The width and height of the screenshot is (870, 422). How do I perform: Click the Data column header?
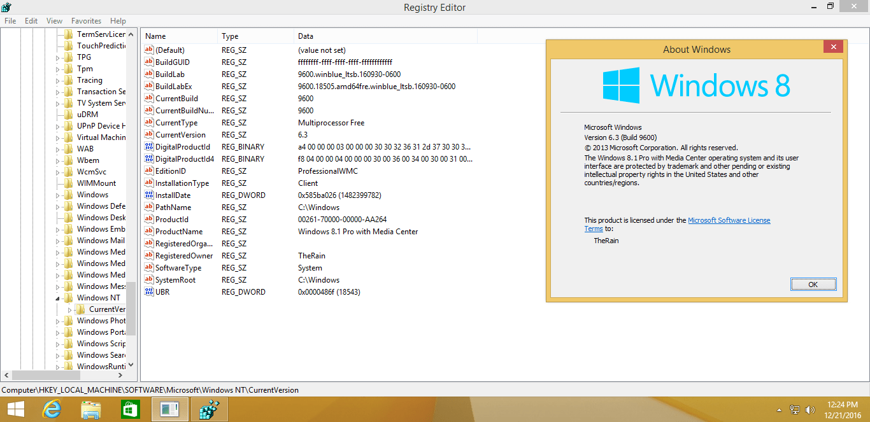pos(385,36)
